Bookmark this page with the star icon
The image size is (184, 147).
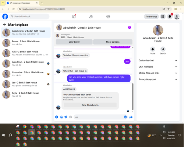coord(169,9)
